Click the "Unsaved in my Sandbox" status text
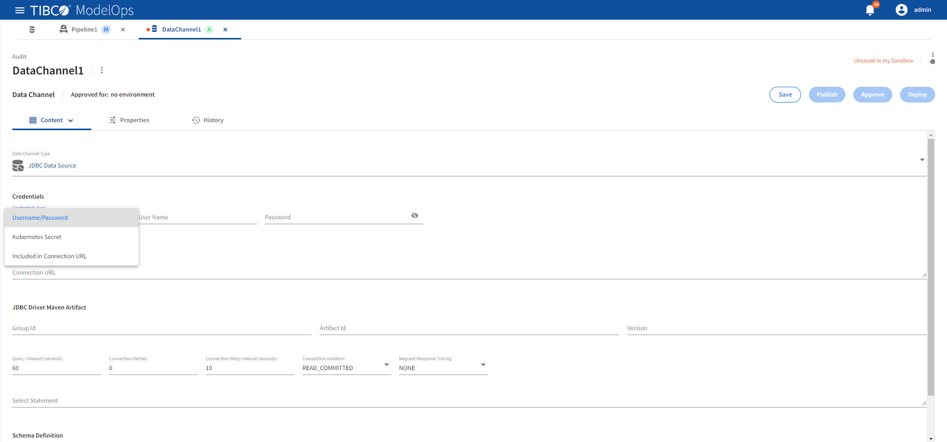Screen dimensions: 947x442 pos(883,61)
